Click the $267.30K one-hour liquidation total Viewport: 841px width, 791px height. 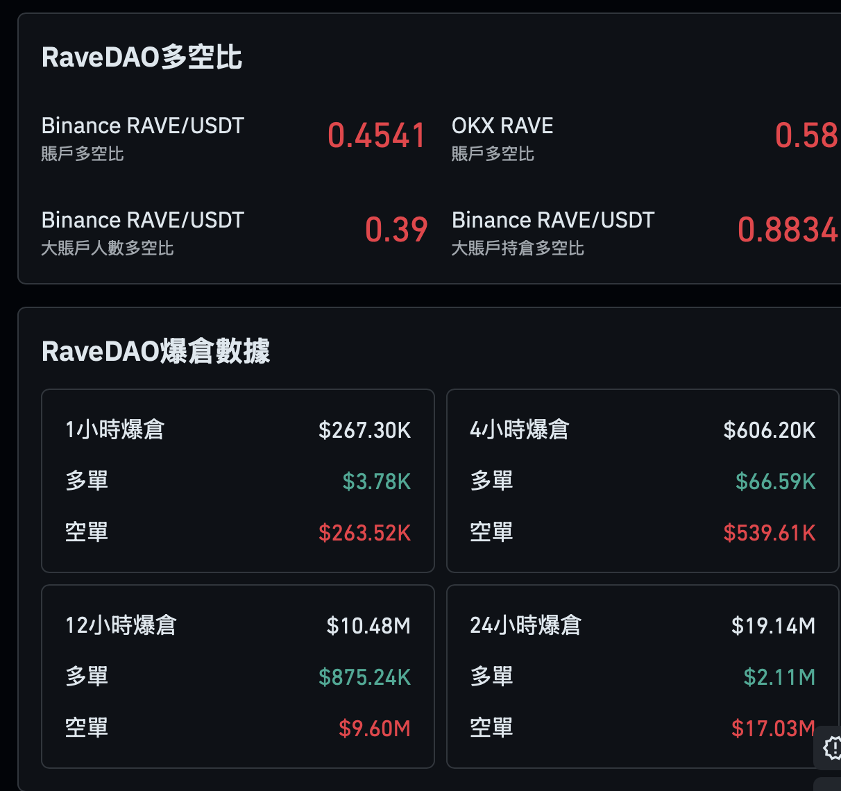tap(364, 430)
